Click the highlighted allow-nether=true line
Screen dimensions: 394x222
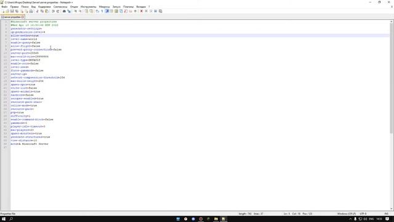point(200,36)
